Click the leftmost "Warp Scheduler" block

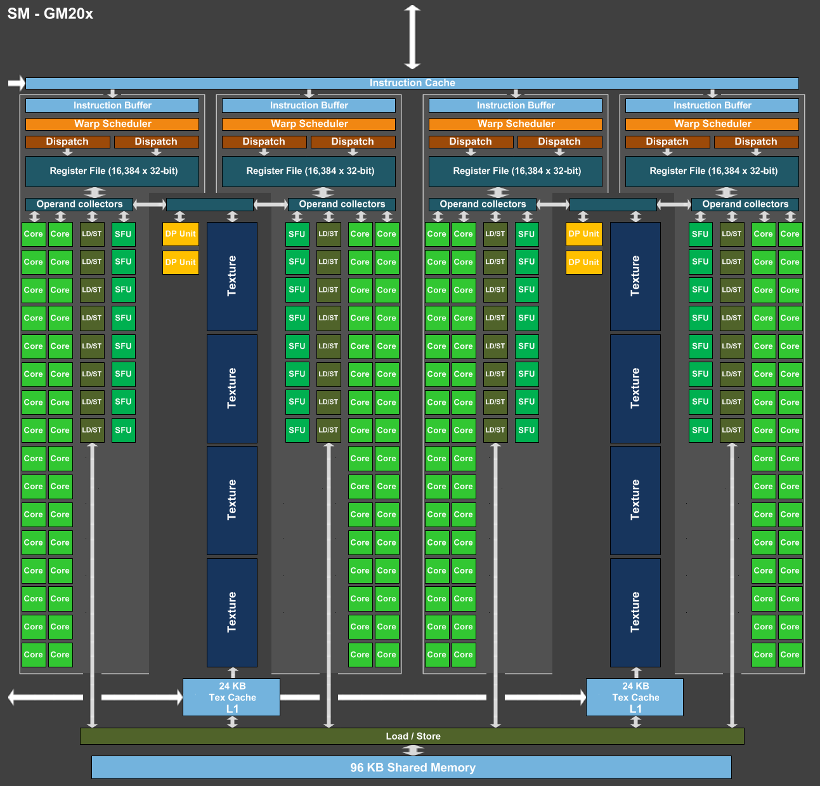(x=112, y=124)
